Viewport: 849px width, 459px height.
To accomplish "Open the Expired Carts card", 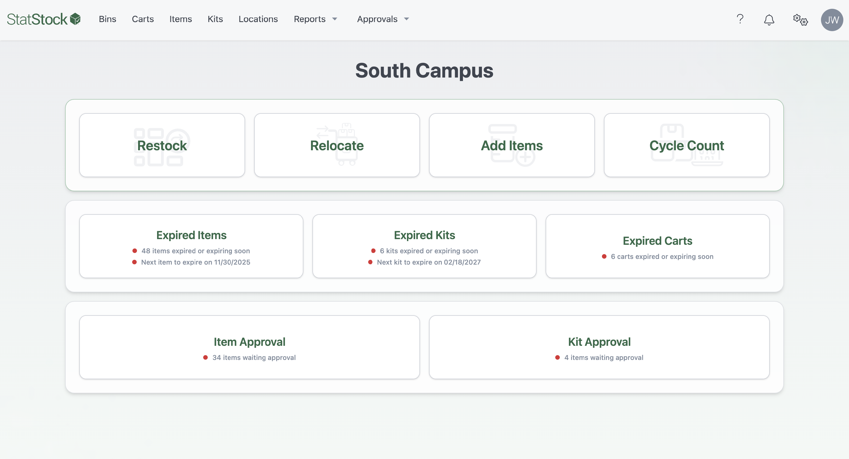I will click(657, 246).
